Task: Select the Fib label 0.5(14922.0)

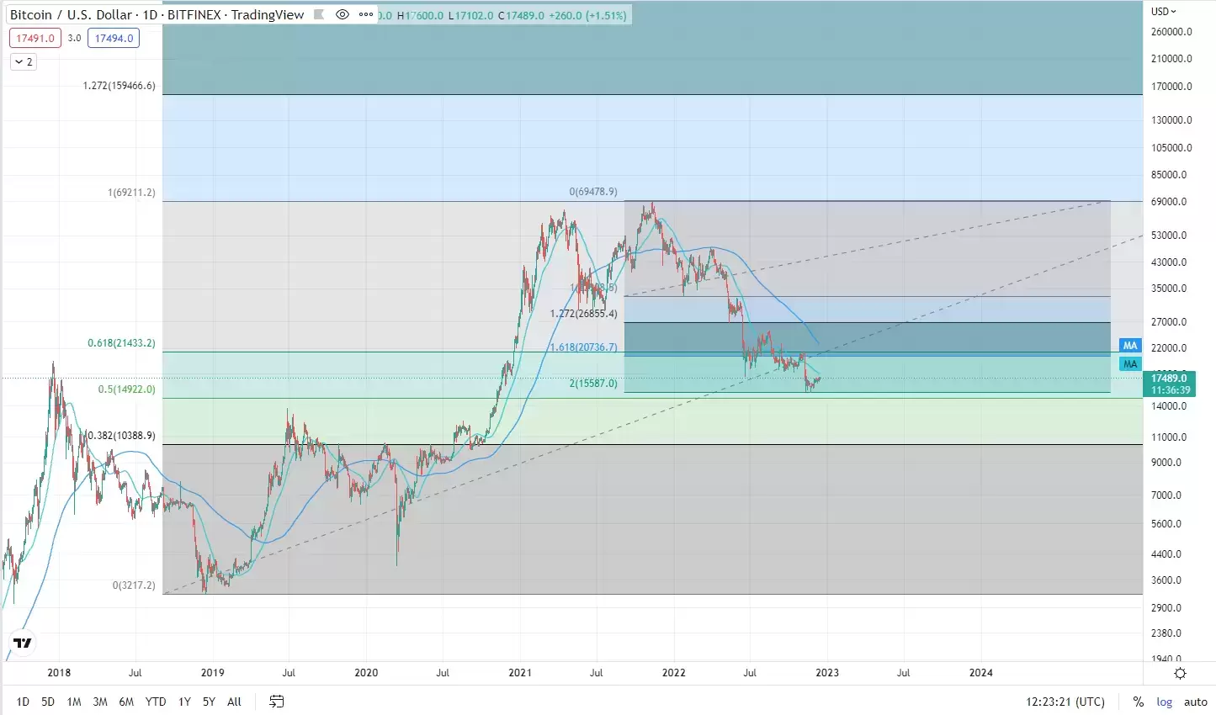Action: point(126,389)
